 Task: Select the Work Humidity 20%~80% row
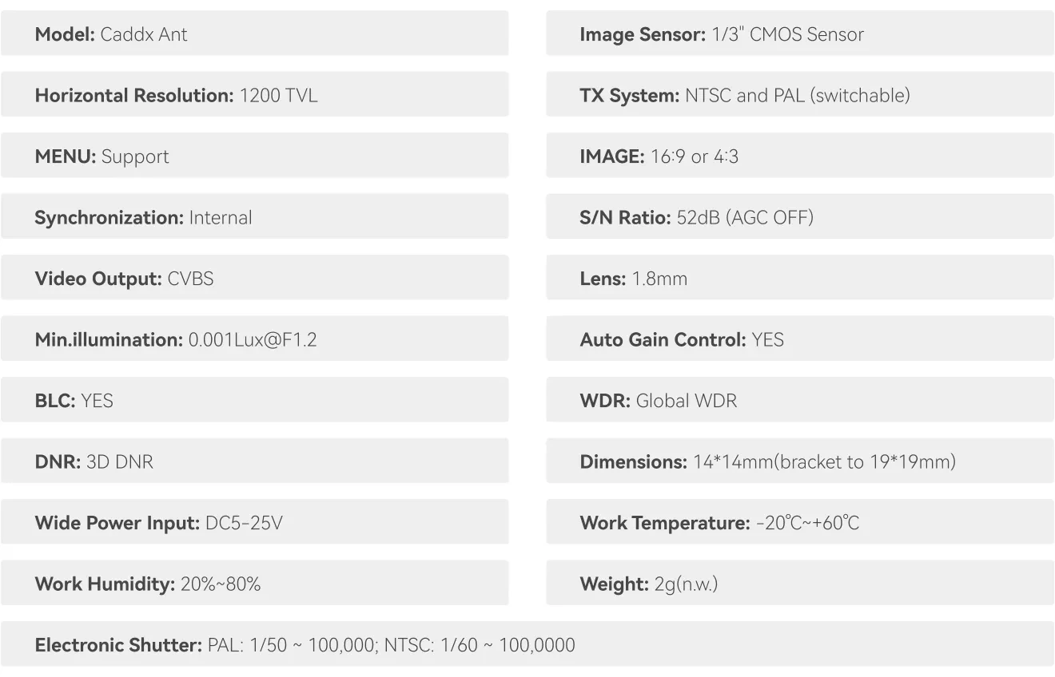pos(254,584)
